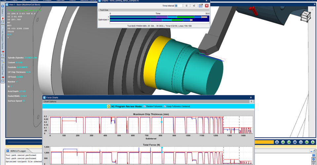The height and width of the screenshot is (165, 317).
Task: Click the "Axial Depth" status label
Action: click(x=13, y=91)
